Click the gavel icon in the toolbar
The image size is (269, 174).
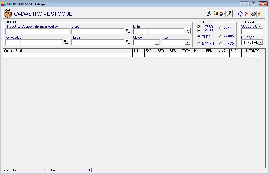tap(209, 14)
